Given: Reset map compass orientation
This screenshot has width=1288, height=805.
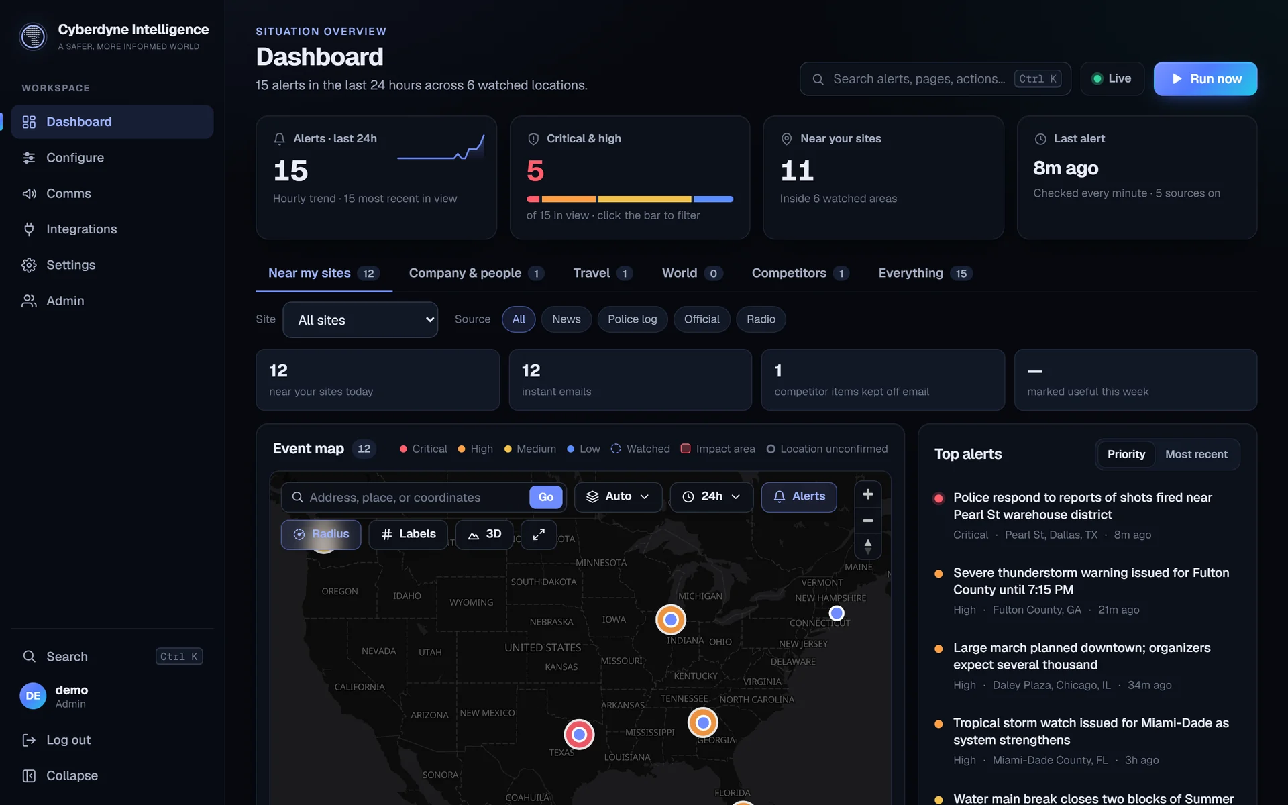Looking at the screenshot, I should coord(867,546).
